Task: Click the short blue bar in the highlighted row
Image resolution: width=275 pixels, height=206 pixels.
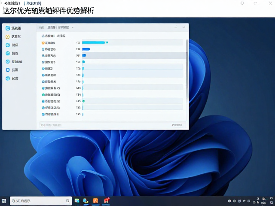Action: click(84, 55)
